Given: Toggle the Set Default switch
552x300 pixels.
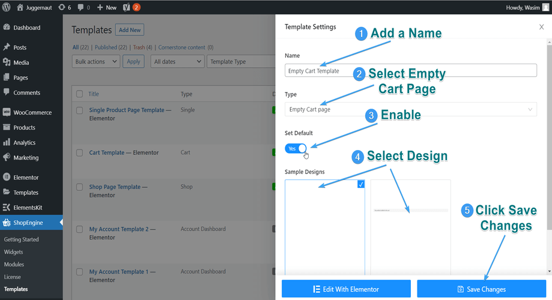Looking at the screenshot, I should coord(296,149).
